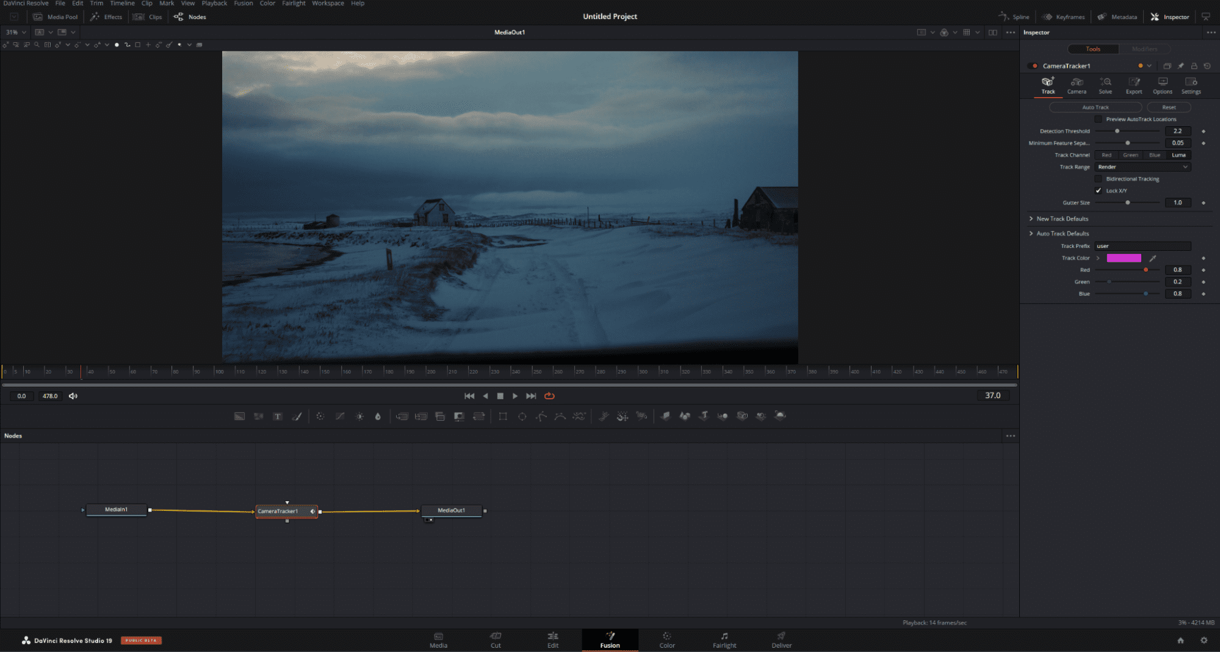Screen dimensions: 1220x652
Task: Add a Camera 3D node from the toolbar
Action: pos(742,416)
